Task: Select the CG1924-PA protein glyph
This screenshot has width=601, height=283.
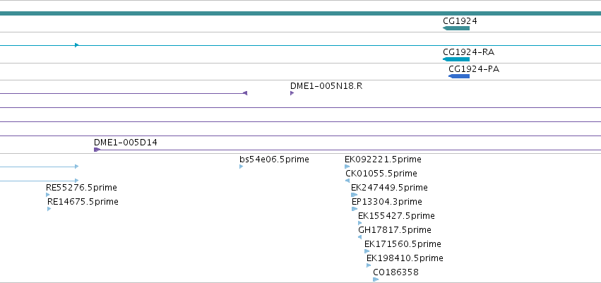Action: tap(459, 76)
